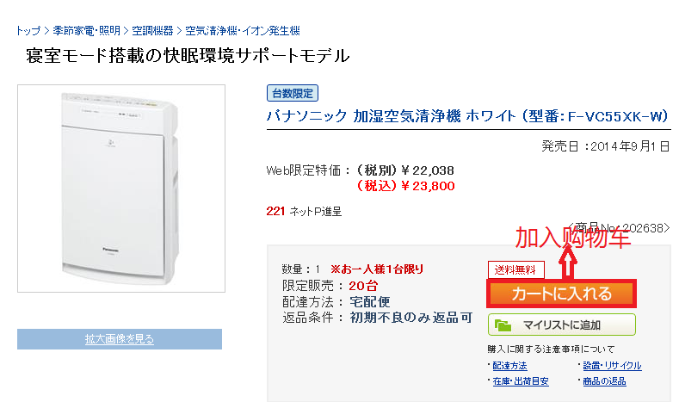Open the 商品の返品 link
This screenshot has width=679, height=402.
606,381
